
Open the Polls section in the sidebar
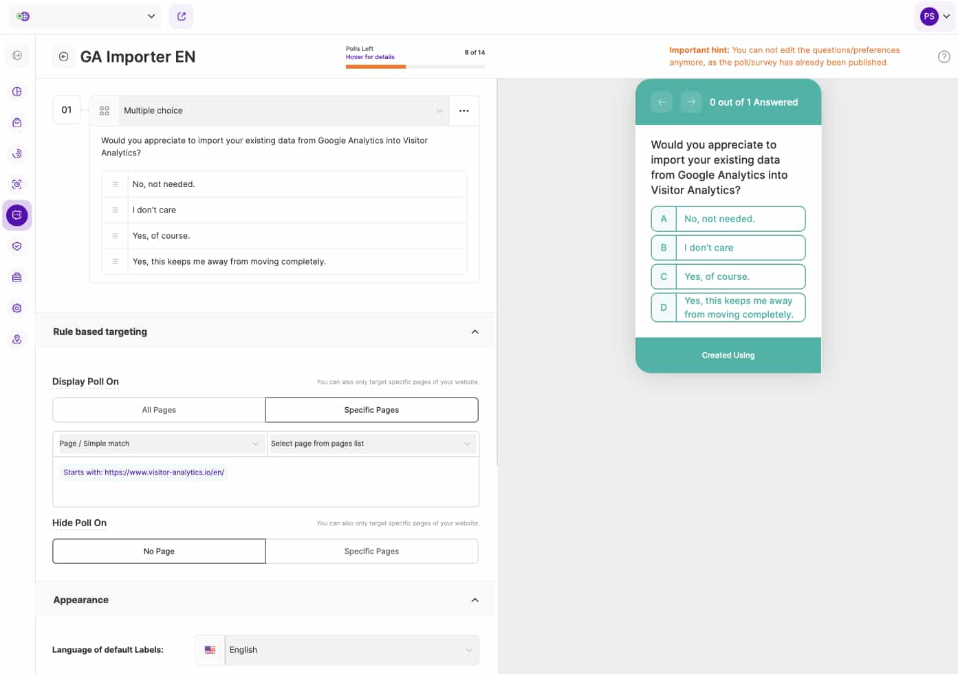pos(17,215)
